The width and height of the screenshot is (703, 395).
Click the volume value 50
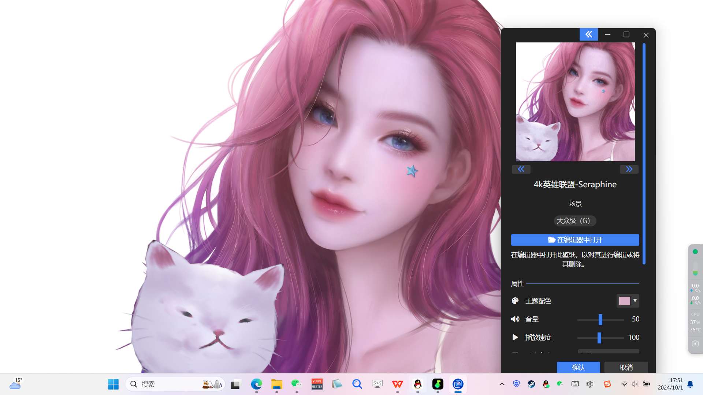tap(636, 319)
